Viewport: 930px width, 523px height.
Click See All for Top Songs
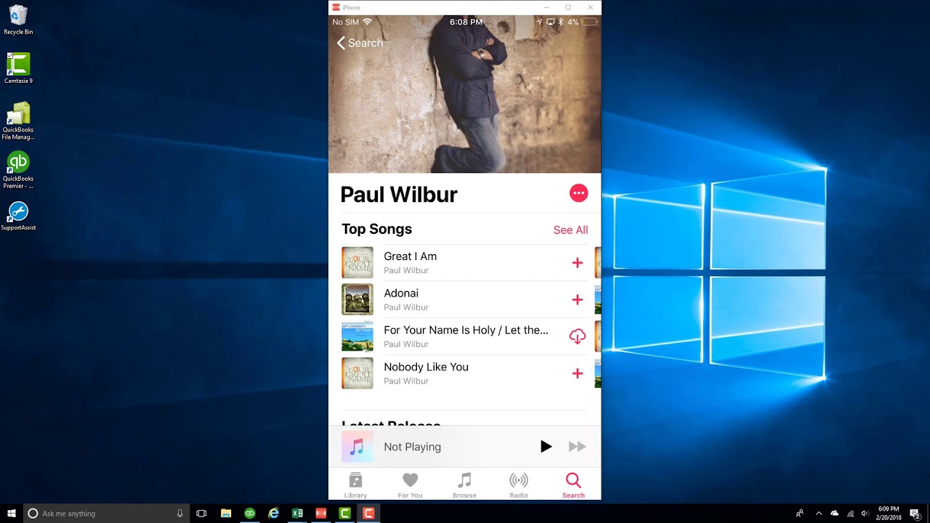(570, 230)
